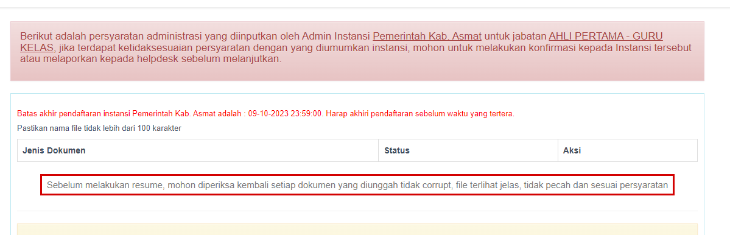Click the "Jenis Dokumen" column header
This screenshot has width=730, height=235.
click(198, 150)
